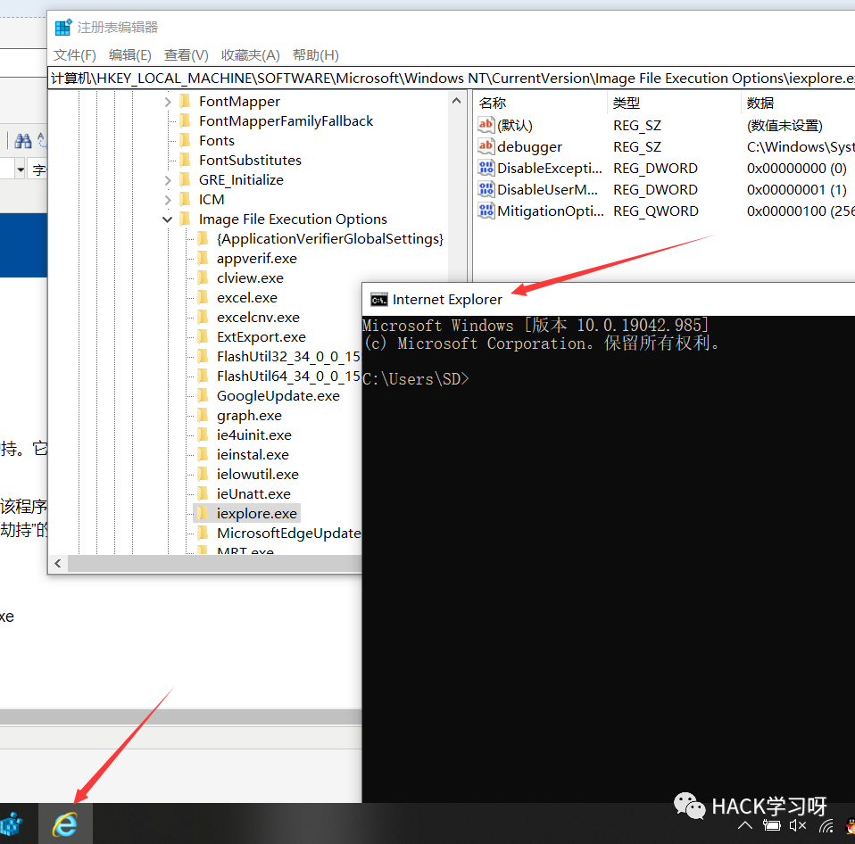The image size is (855, 844).
Task: Select the excelcnv.exe key
Action: pyautogui.click(x=258, y=318)
